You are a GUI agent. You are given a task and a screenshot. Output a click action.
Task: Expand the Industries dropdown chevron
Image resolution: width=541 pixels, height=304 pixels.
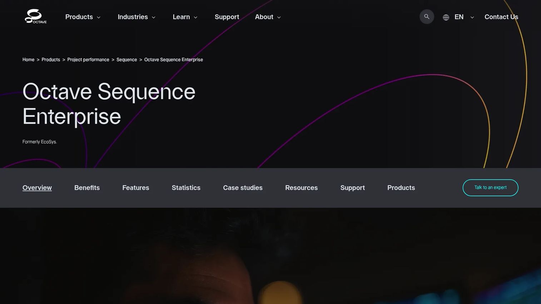[154, 18]
